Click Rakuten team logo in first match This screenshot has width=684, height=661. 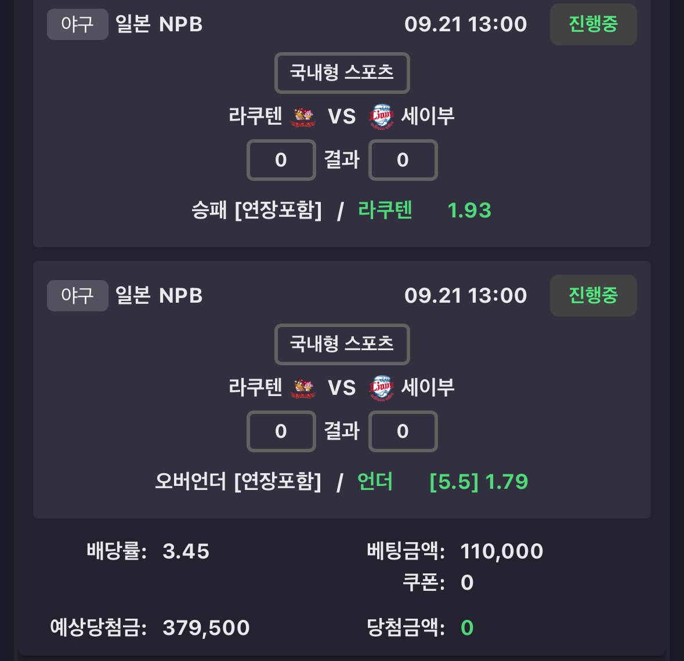tap(303, 117)
